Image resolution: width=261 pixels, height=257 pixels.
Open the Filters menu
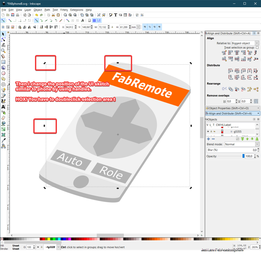64,10
